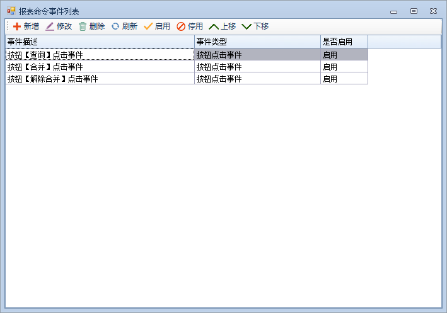Click the 上移 (Move up) arrow icon

214,26
